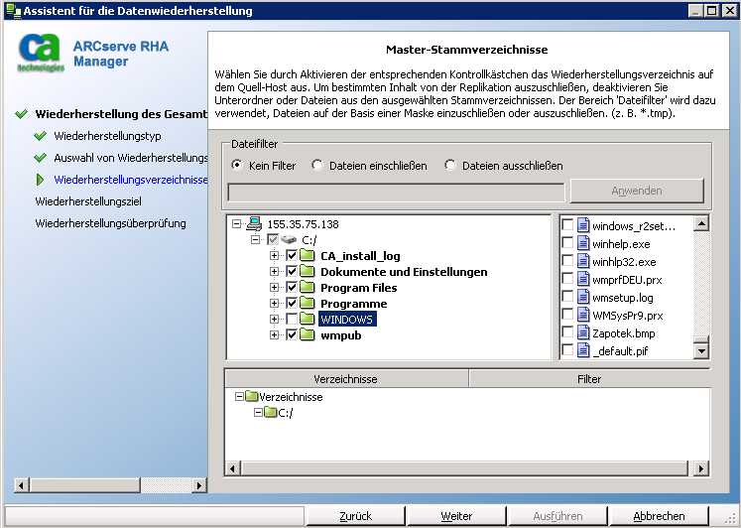741x528 pixels.
Task: Click the Ausführen button
Action: (557, 516)
